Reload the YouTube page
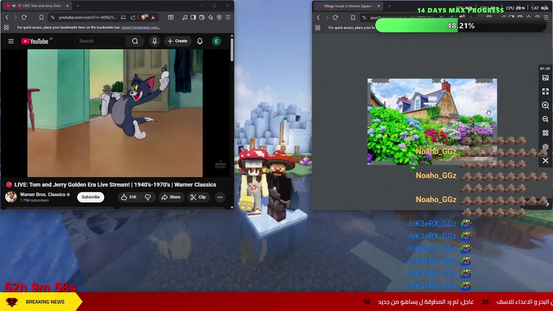 (24, 17)
